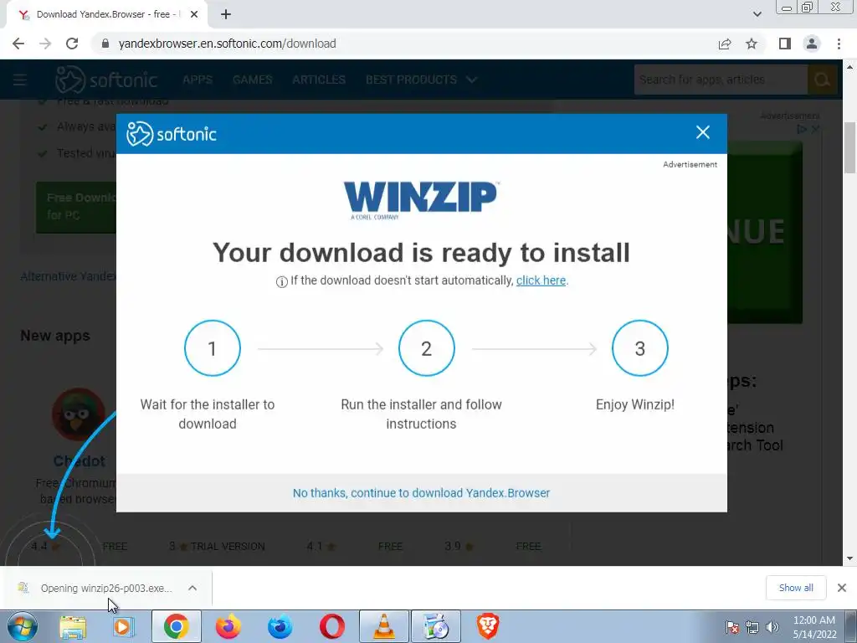This screenshot has height=643, width=857.
Task: Click the orange search button
Action: (x=822, y=80)
